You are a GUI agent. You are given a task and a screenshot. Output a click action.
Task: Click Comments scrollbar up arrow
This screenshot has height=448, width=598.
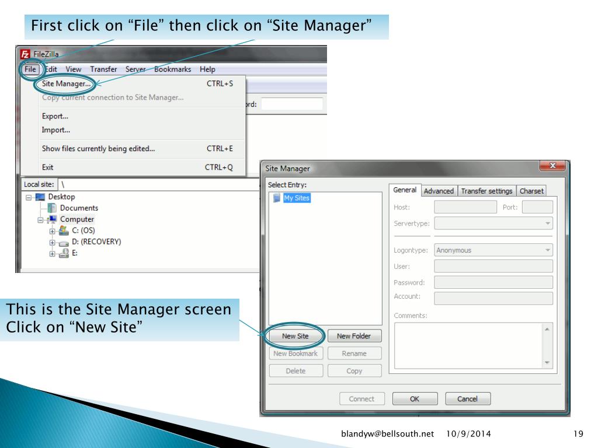547,329
